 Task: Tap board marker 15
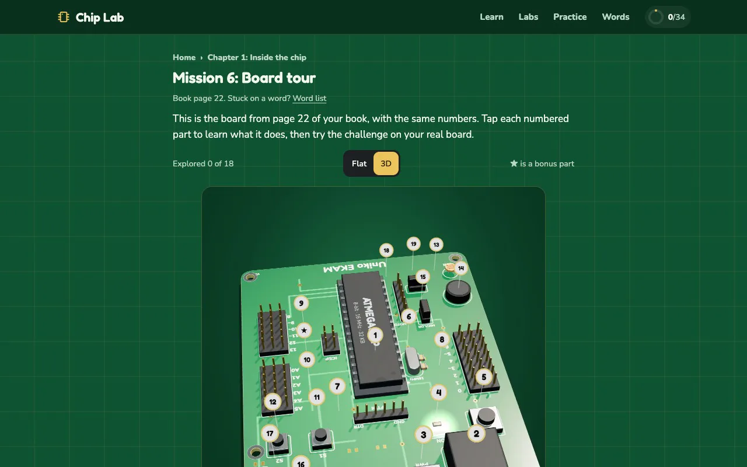pyautogui.click(x=423, y=276)
